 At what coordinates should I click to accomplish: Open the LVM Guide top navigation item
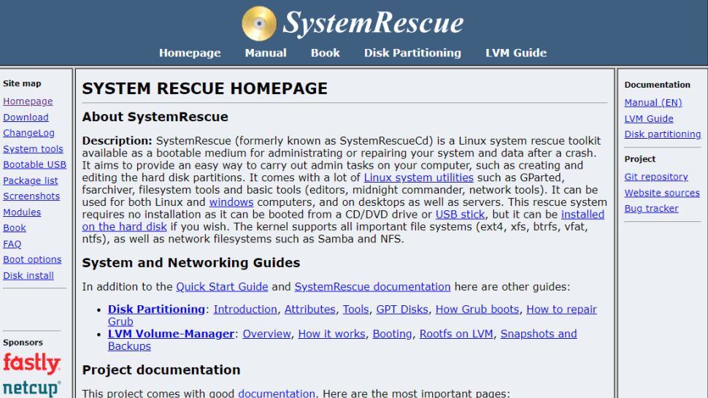click(x=515, y=53)
